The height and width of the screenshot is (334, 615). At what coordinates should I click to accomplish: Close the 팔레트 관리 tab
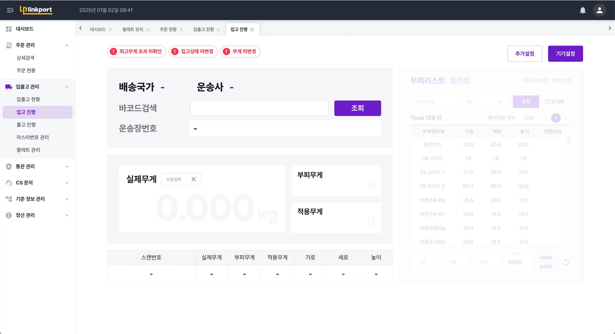pos(148,29)
